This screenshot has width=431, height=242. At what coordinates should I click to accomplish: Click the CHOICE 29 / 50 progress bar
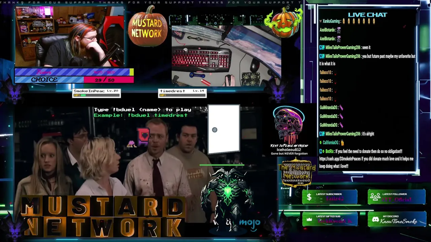(x=74, y=80)
